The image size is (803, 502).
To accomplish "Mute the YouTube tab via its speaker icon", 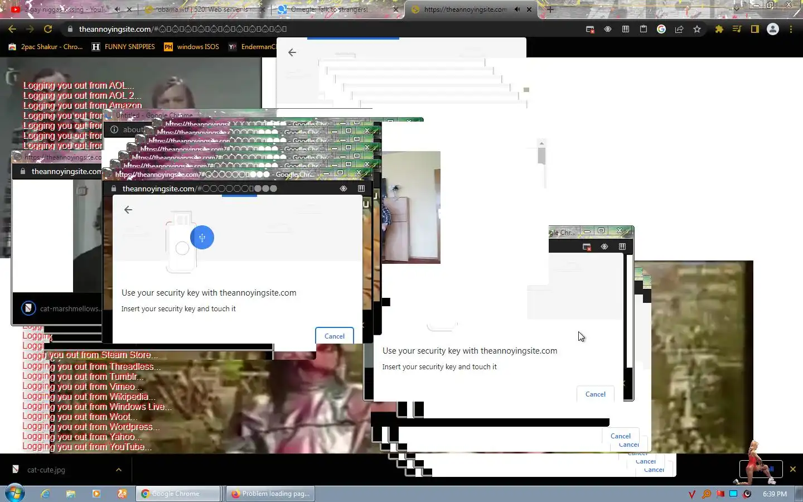I will click(x=118, y=9).
